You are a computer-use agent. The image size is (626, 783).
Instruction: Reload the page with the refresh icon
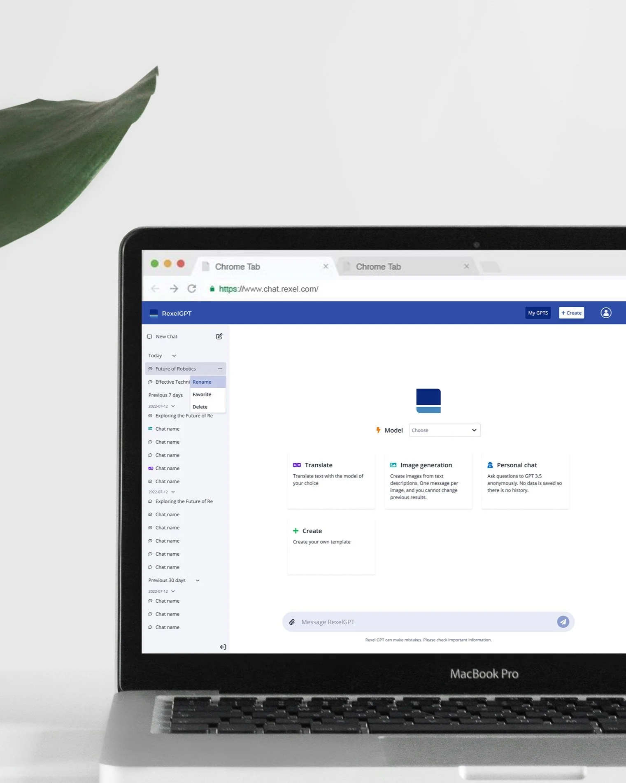pyautogui.click(x=192, y=289)
